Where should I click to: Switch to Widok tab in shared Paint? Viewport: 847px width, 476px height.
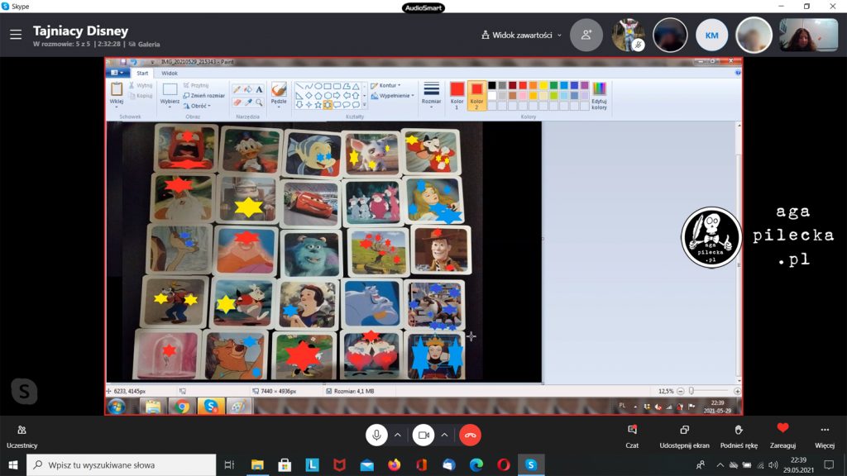click(169, 73)
